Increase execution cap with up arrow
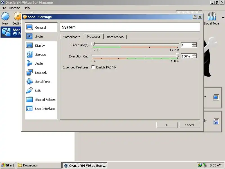This screenshot has width=225, height=169. (194, 55)
